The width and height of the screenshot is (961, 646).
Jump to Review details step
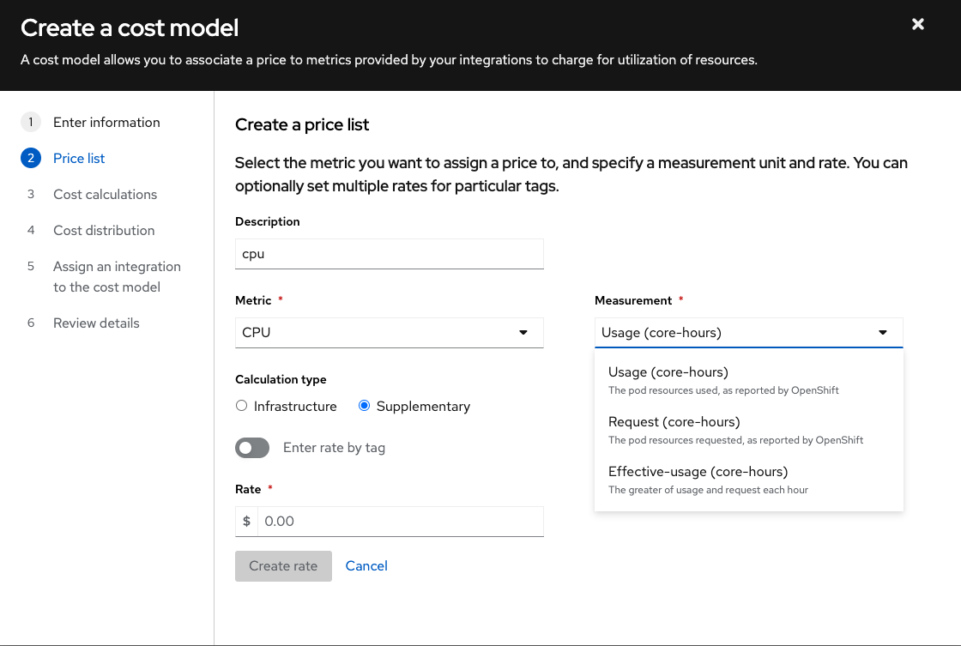[96, 323]
